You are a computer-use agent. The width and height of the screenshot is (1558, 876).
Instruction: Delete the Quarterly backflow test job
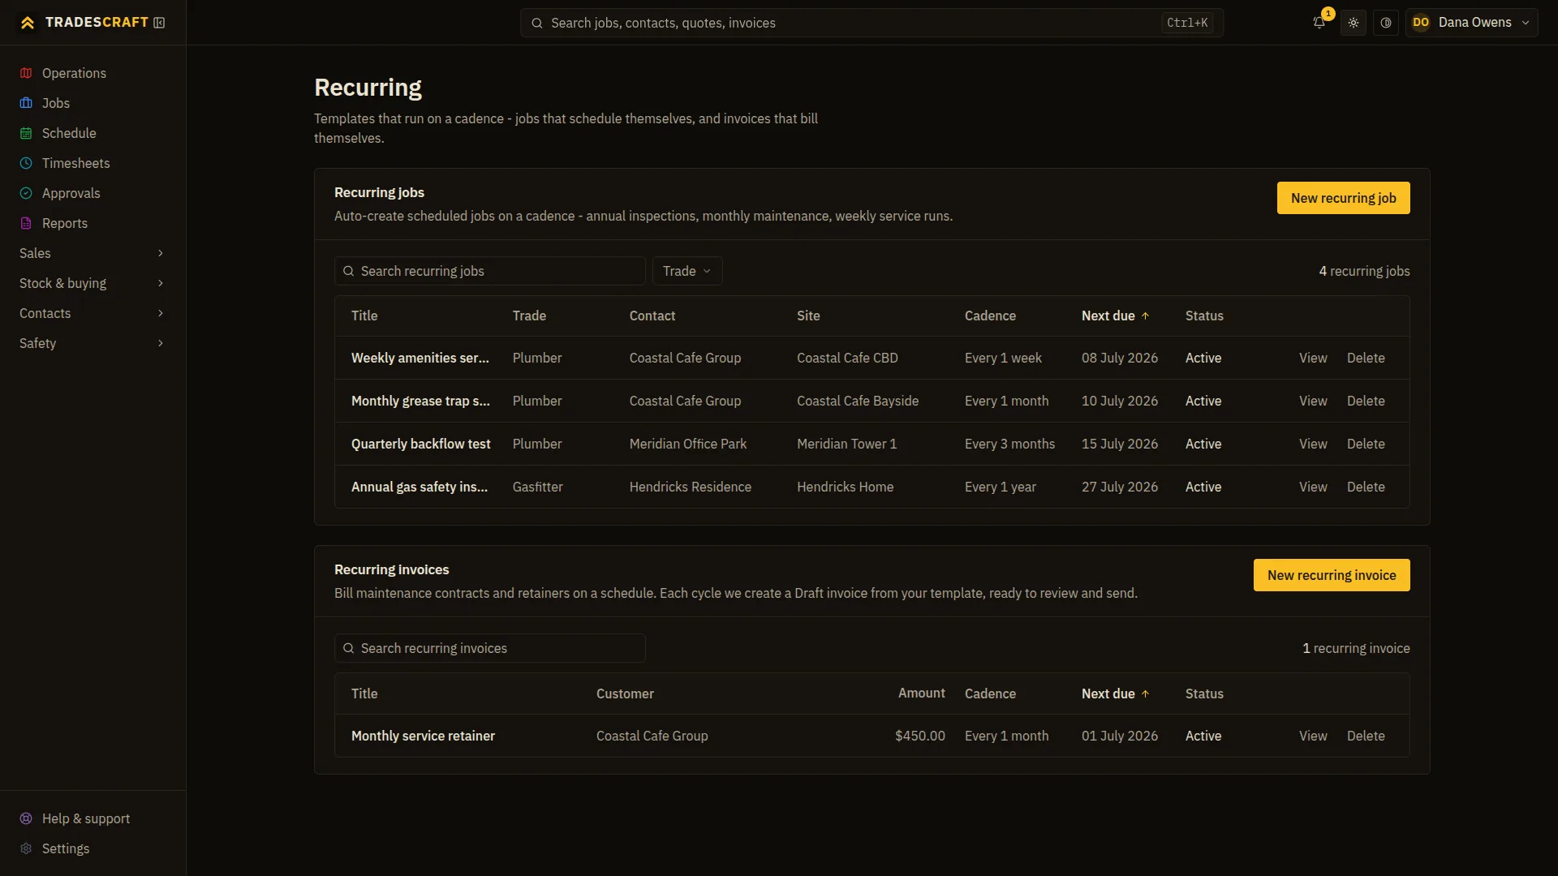1366,444
